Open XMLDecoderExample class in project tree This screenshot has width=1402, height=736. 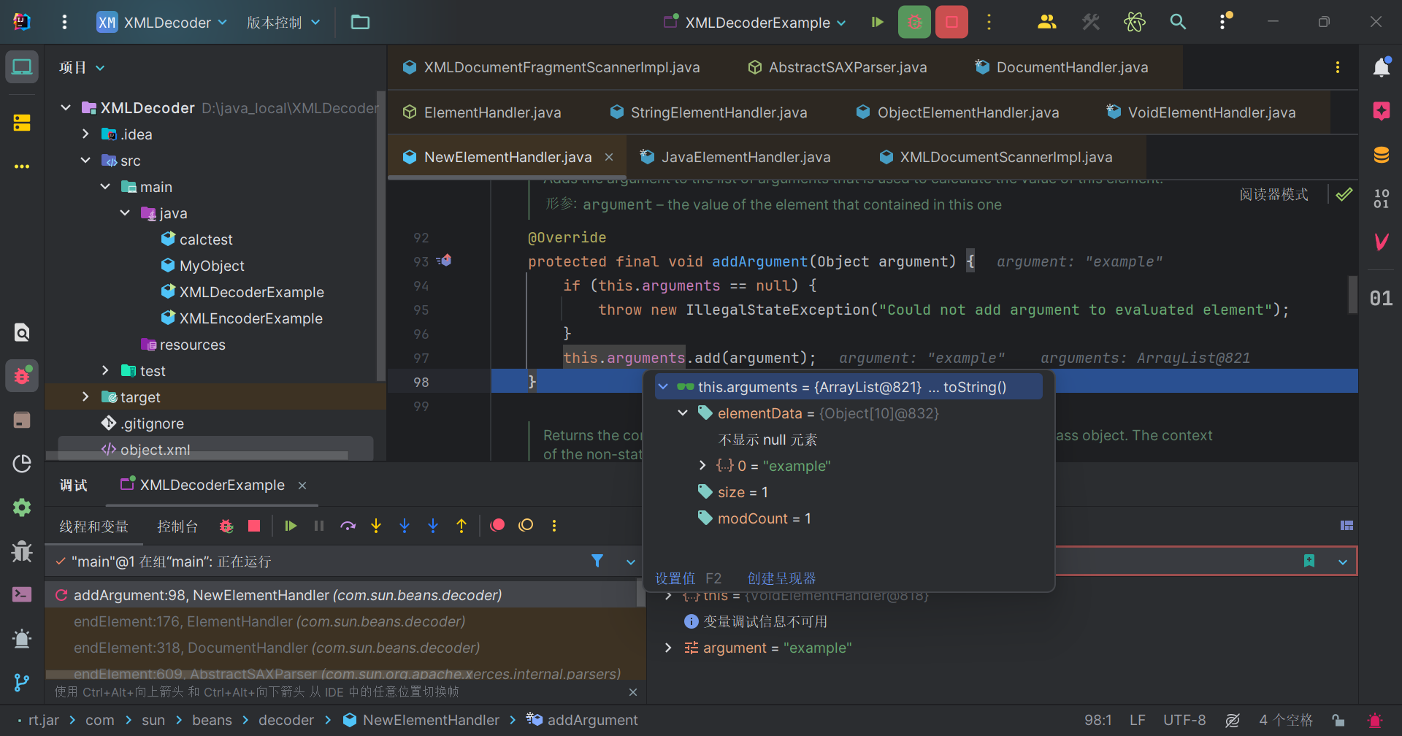coord(242,292)
